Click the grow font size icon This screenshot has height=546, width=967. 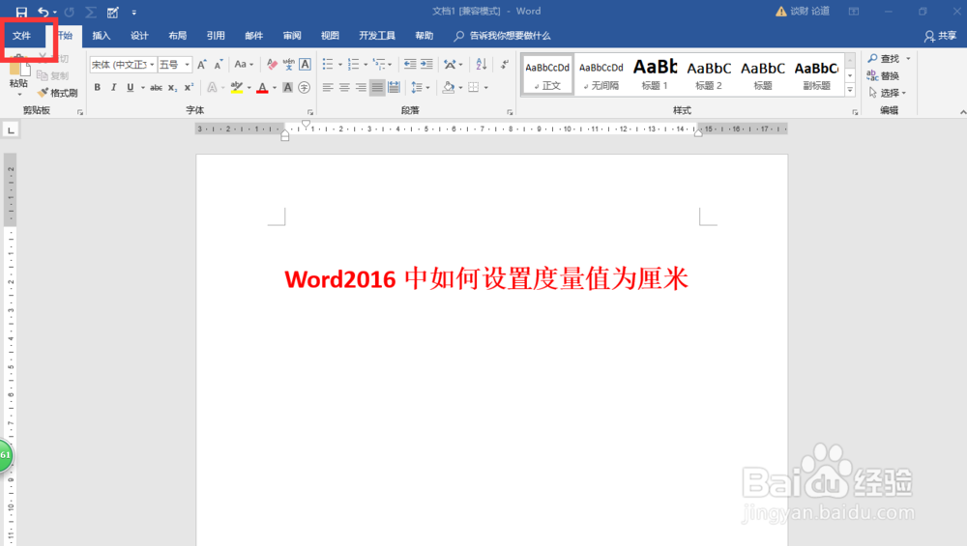[202, 64]
